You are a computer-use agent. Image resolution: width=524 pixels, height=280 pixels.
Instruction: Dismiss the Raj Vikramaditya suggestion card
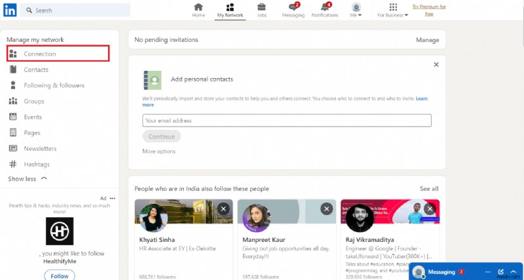(430, 209)
